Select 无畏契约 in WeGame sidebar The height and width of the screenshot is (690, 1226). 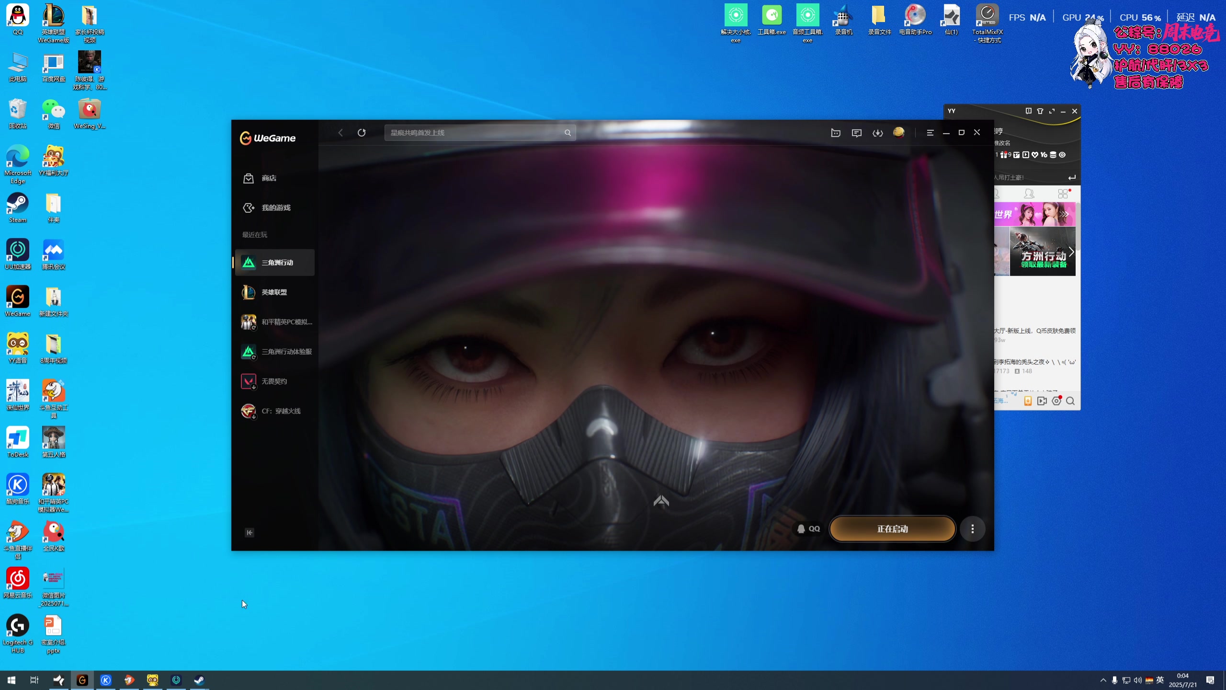click(274, 381)
